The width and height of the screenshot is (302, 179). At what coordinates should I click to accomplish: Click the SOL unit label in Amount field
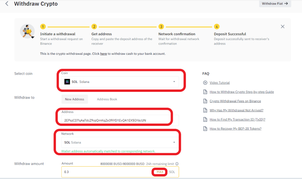click(x=172, y=172)
